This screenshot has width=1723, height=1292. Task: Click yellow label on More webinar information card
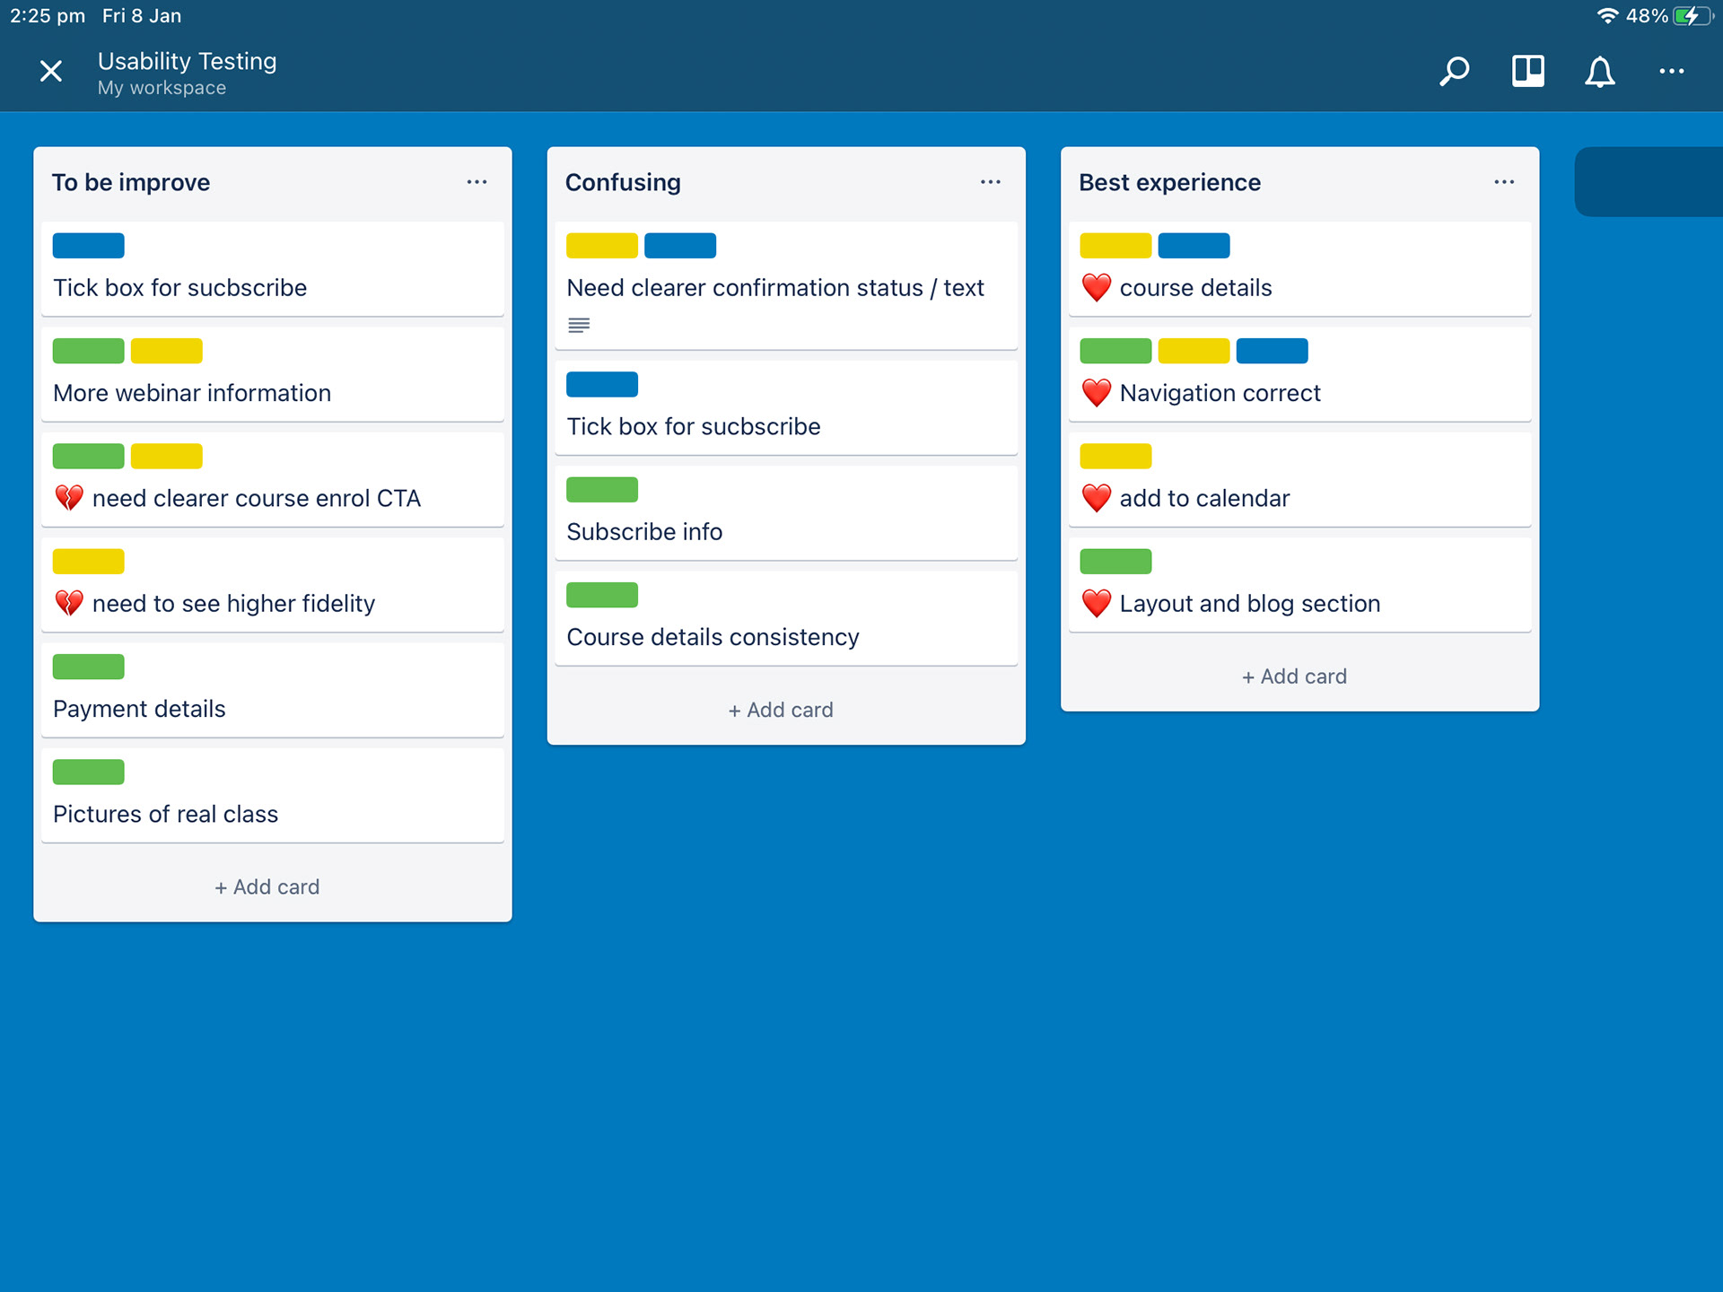click(x=166, y=351)
